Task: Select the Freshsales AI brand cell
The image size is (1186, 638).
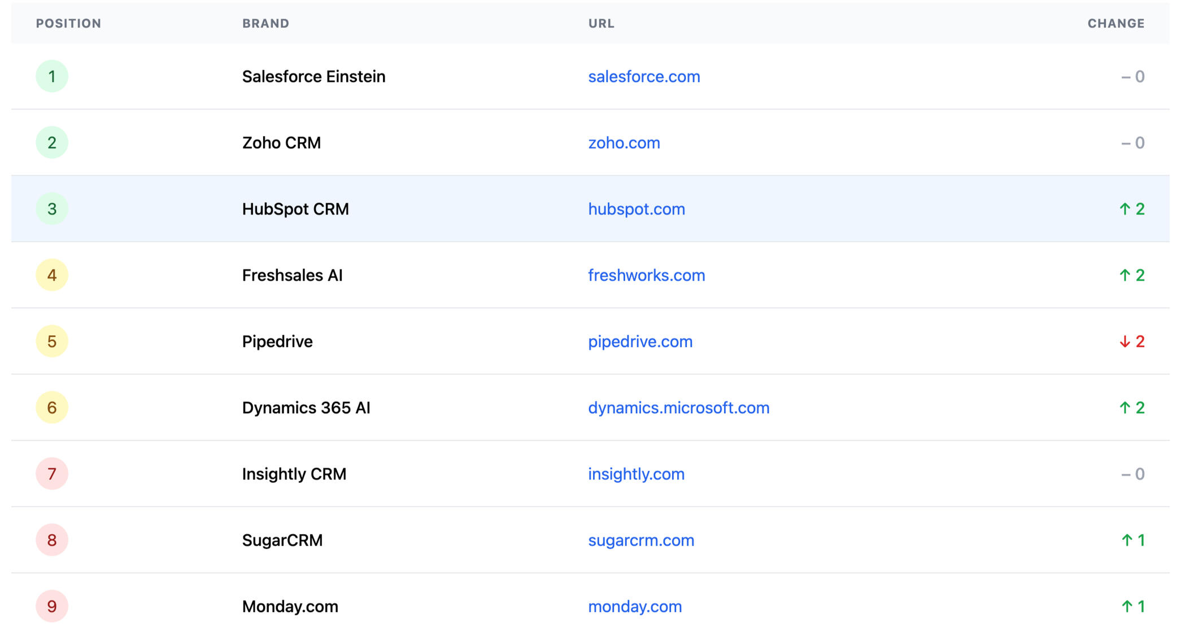Action: click(292, 275)
